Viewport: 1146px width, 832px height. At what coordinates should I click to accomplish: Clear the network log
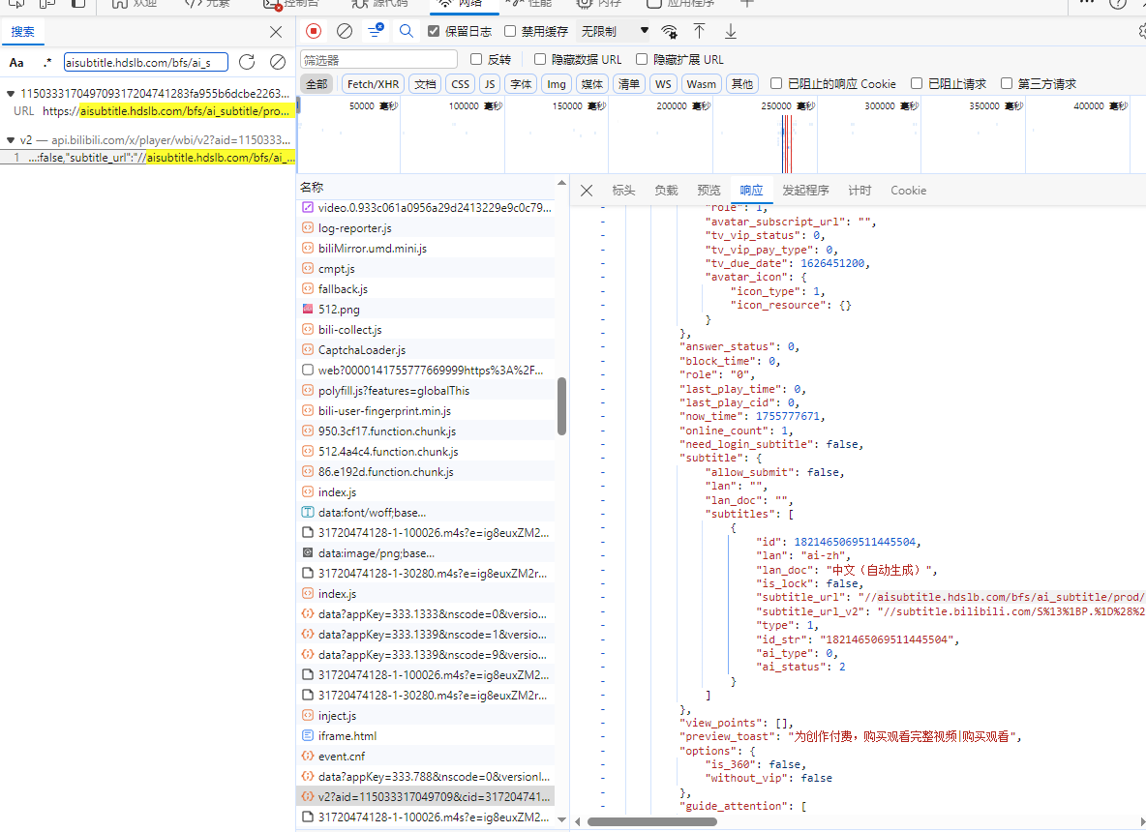click(344, 32)
